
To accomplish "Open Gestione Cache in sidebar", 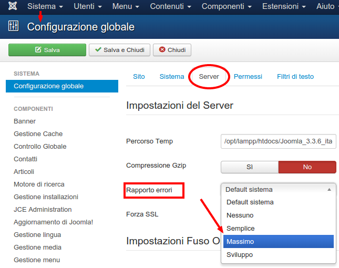I will (x=38, y=133).
